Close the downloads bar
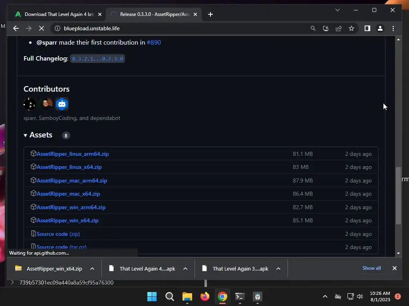This screenshot has height=306, width=409. 395,268
